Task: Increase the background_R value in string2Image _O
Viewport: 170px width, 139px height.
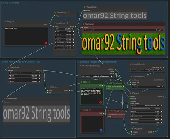Action: (x=73, y=43)
